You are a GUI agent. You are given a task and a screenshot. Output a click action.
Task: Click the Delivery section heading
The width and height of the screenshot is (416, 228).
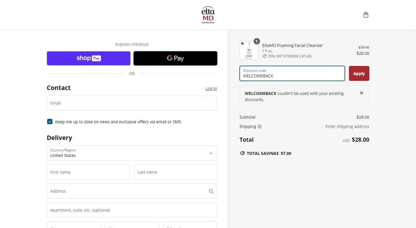click(x=59, y=138)
